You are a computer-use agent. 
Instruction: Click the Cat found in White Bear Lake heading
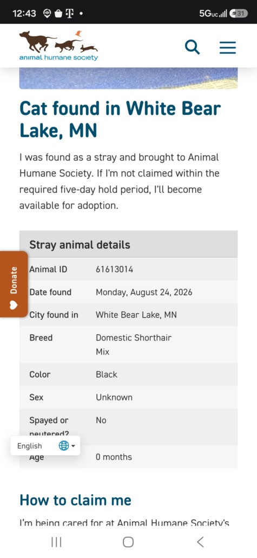[120, 119]
